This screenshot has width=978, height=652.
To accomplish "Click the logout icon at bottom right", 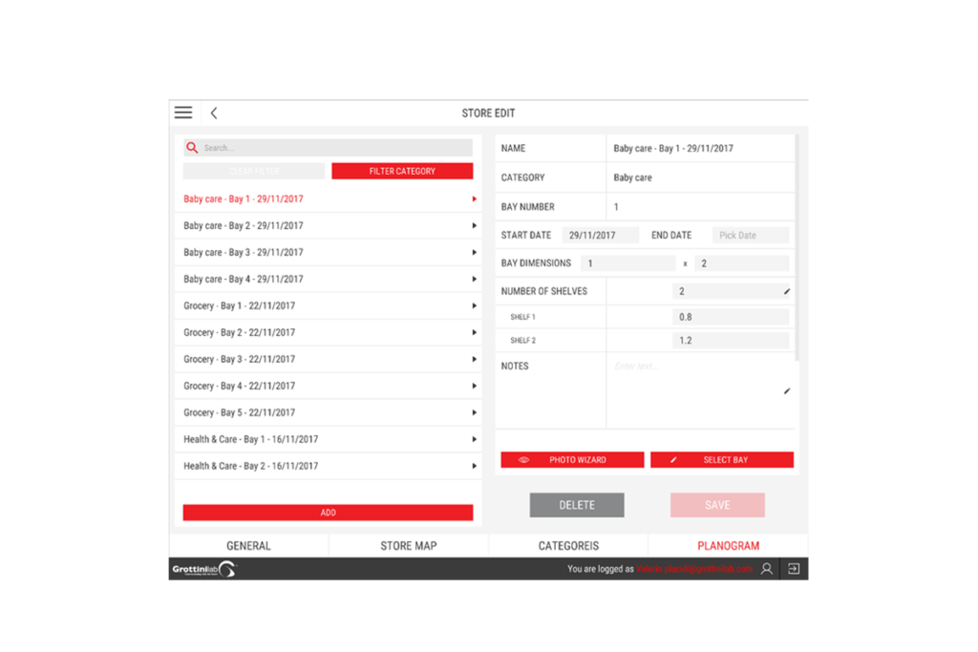I will (794, 568).
